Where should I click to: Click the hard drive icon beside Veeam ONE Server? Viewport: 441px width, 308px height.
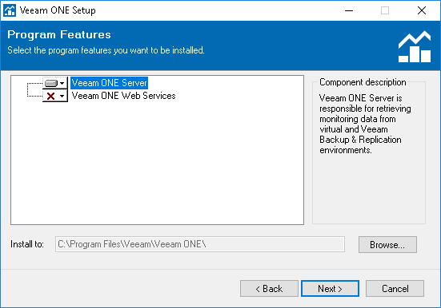point(51,83)
